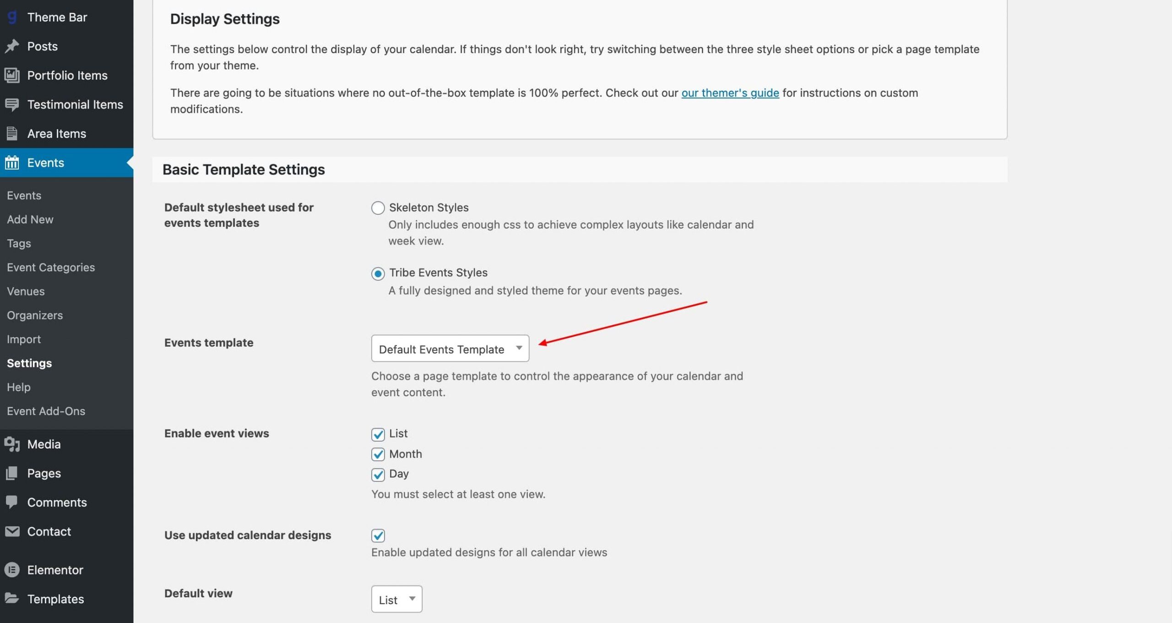Click the Events calendar icon

12,162
